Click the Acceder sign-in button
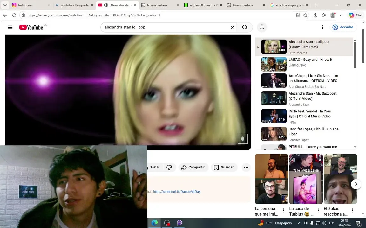This screenshot has width=366, height=228. pyautogui.click(x=343, y=27)
